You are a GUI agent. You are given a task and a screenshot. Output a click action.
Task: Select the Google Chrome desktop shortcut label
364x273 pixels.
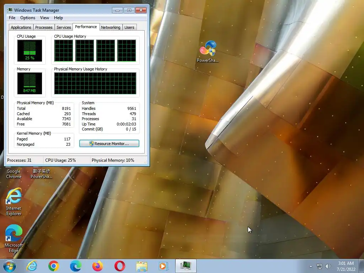(x=14, y=174)
